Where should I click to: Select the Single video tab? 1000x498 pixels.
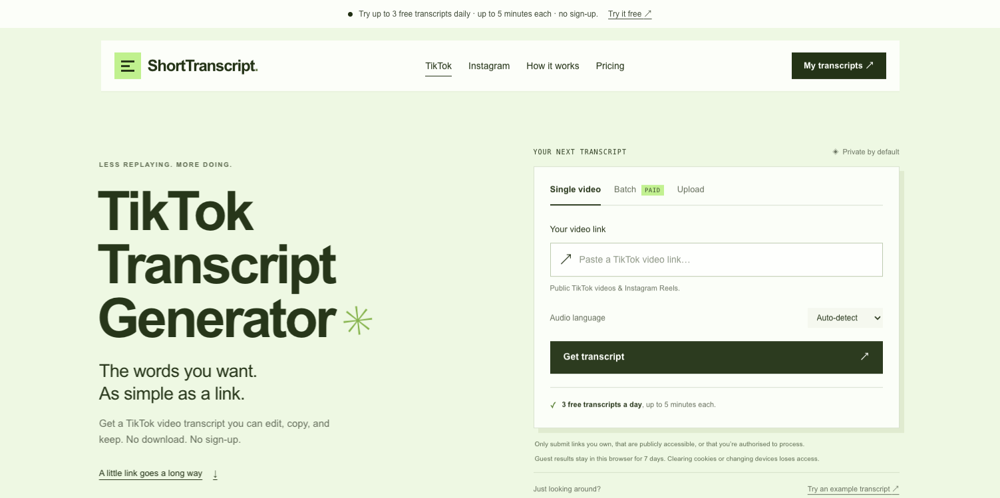click(576, 189)
